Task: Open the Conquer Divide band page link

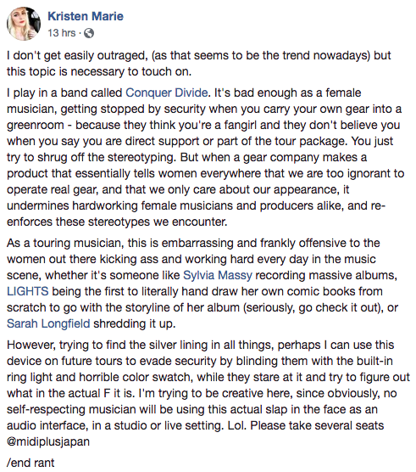Action: 166,93
